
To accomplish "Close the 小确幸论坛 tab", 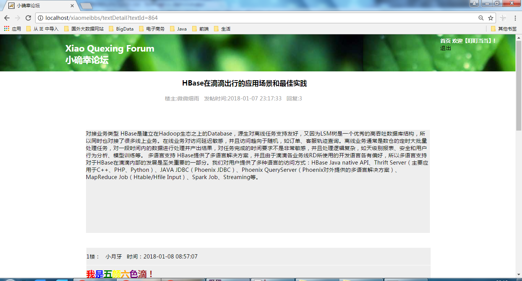I will [x=73, y=6].
